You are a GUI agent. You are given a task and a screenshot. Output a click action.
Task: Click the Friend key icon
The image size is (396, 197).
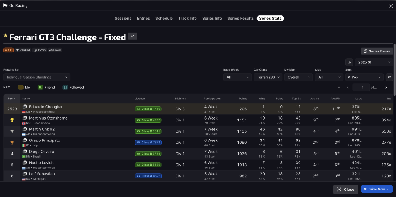pyautogui.click(x=40, y=88)
